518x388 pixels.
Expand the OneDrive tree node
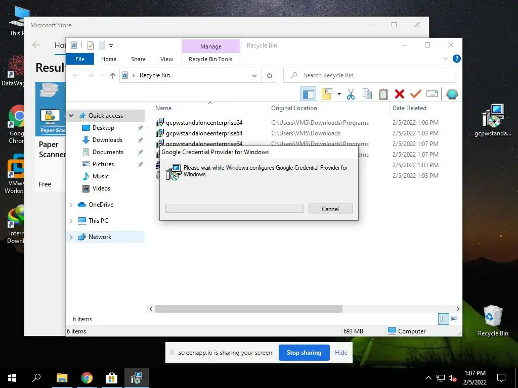tap(71, 205)
